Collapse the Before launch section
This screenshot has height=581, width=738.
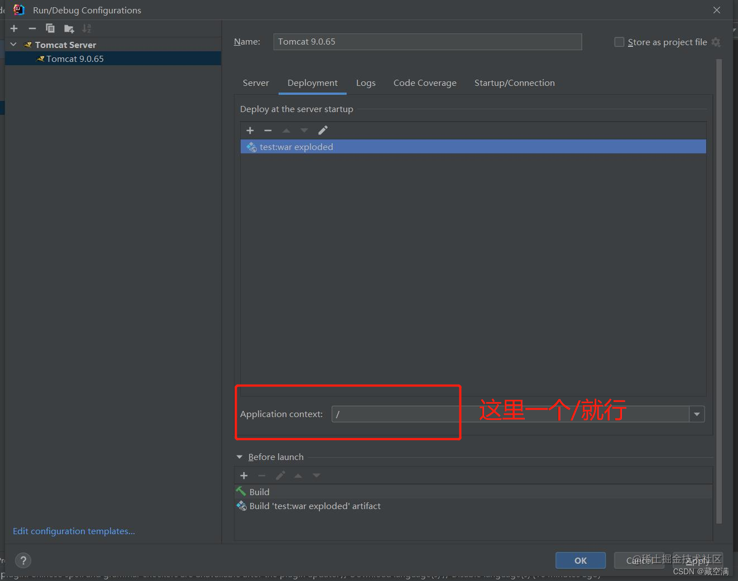tap(239, 457)
